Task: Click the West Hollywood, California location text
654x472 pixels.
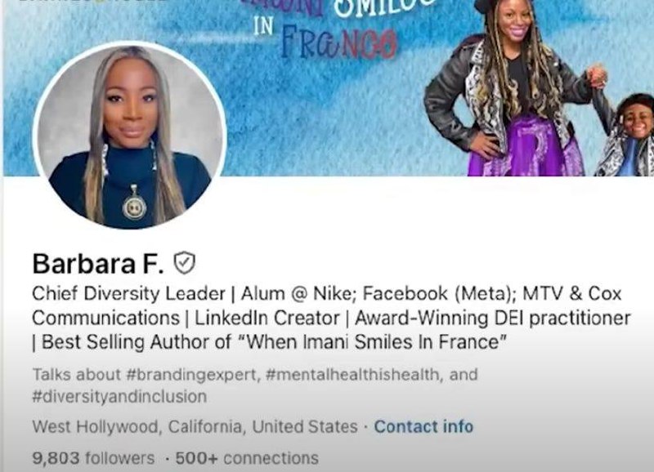Action: coord(195,427)
